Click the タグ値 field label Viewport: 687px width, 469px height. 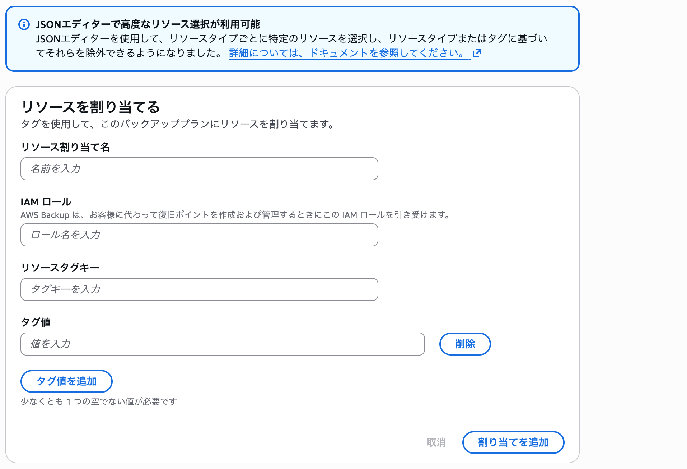36,322
